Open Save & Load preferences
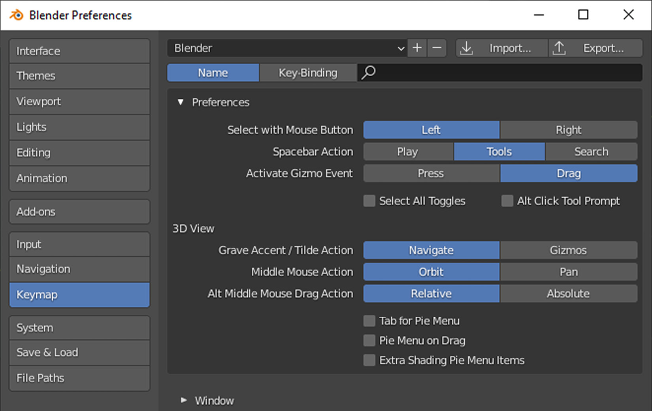The width and height of the screenshot is (652, 411). tap(79, 353)
